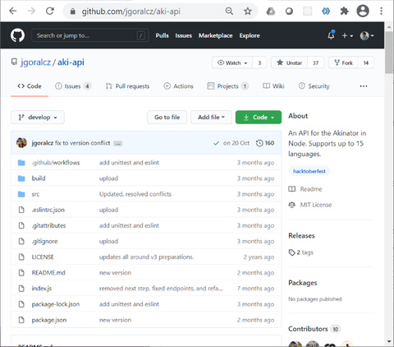Image resolution: width=394 pixels, height=347 pixels.
Task: Switch to the Issues tab
Action: pyautogui.click(x=73, y=86)
